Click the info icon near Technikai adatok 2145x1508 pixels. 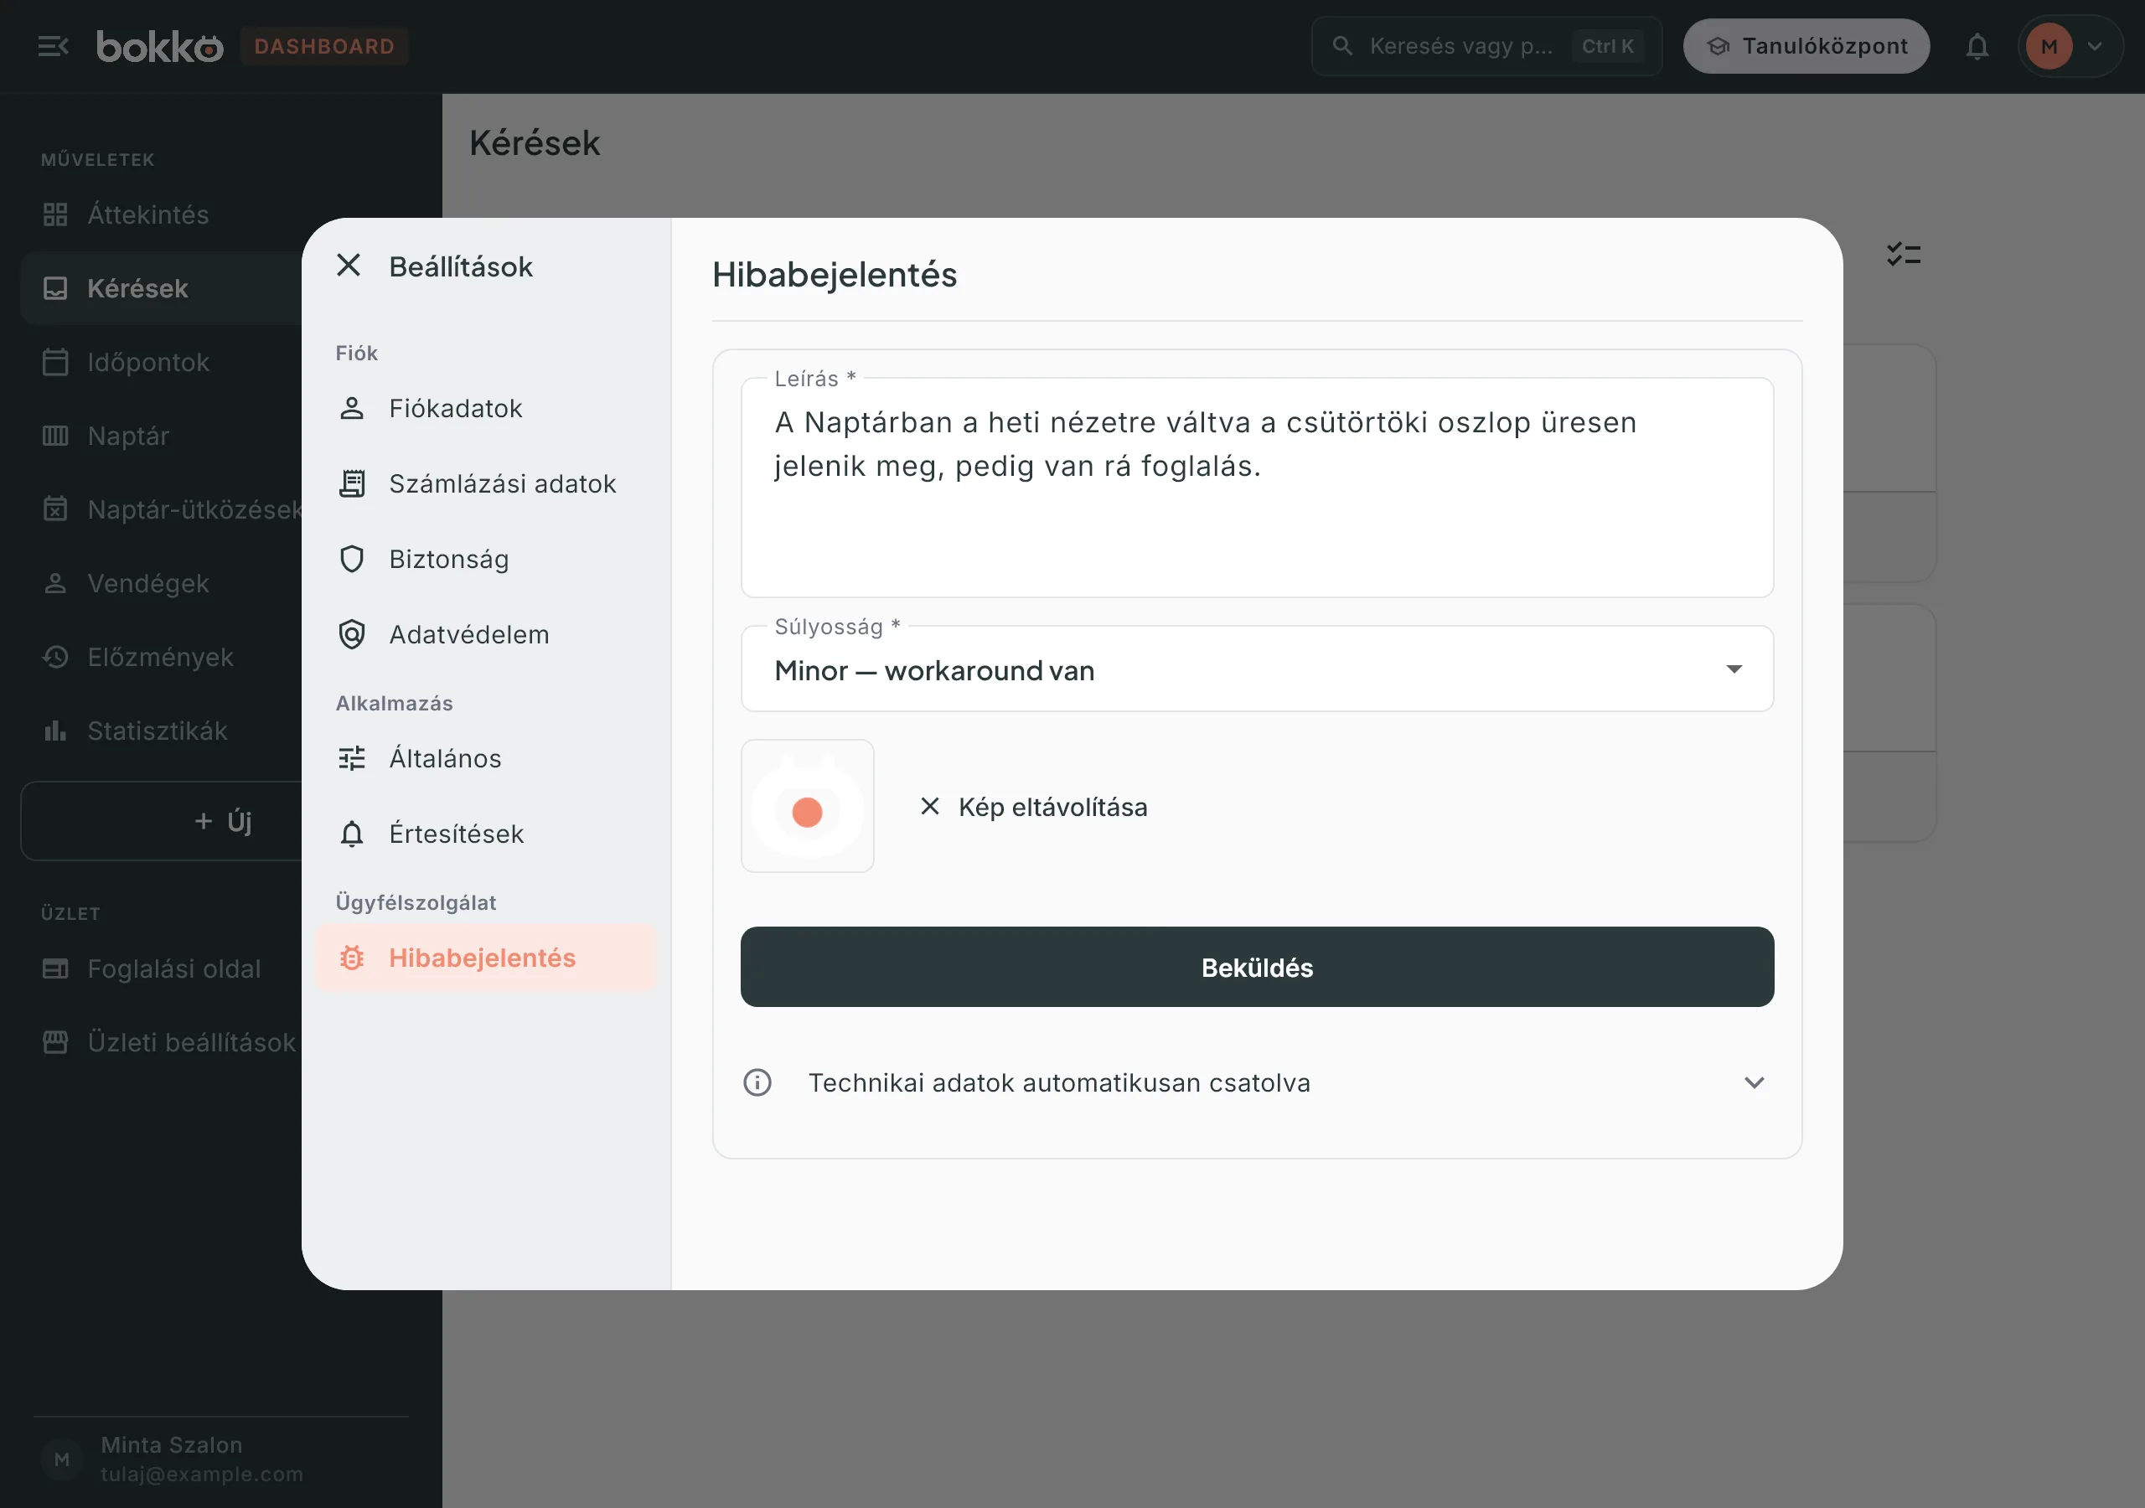pos(757,1082)
